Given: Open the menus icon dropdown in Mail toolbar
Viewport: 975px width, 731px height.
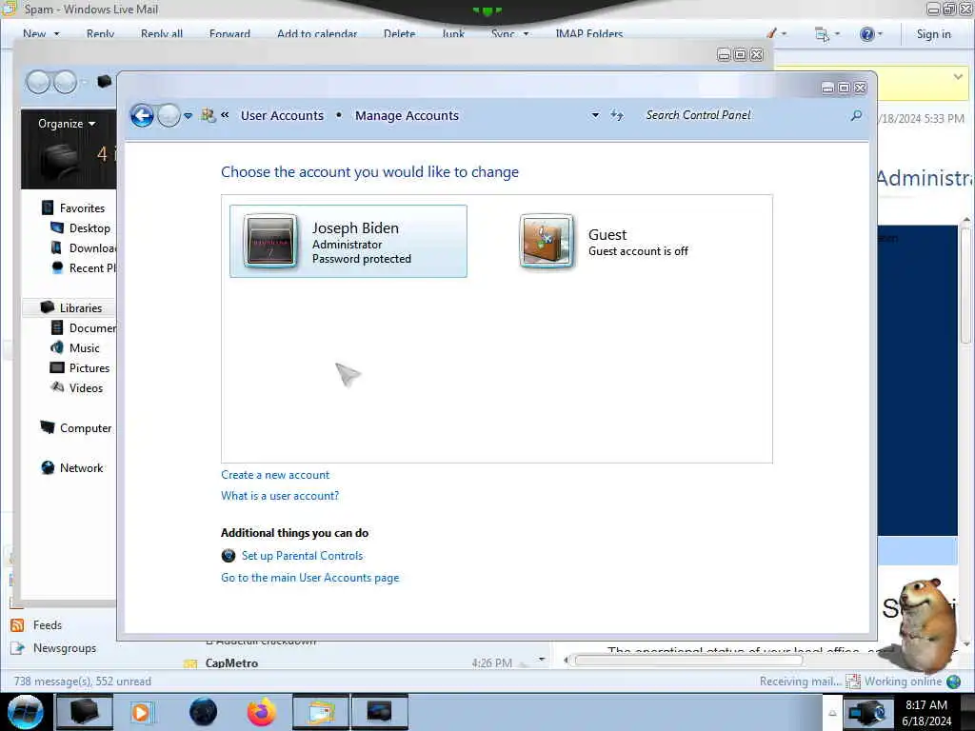Looking at the screenshot, I should (x=827, y=33).
